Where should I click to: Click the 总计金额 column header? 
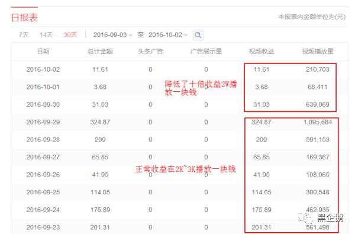100,52
